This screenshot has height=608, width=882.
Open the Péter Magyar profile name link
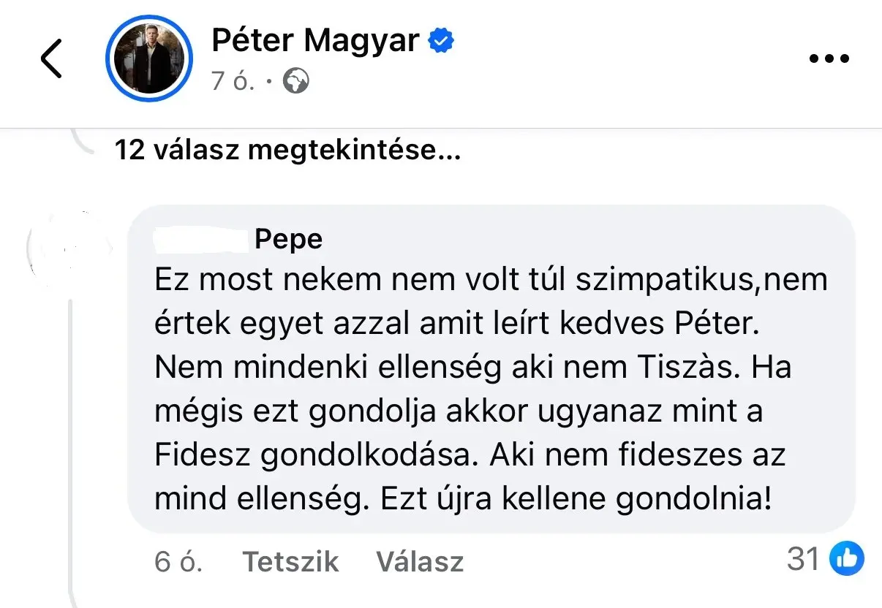click(315, 41)
